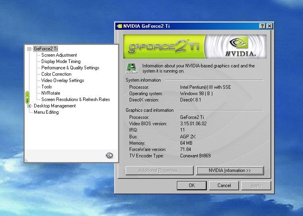Click the 'Operating system:' label
The height and width of the screenshot is (216, 303).
point(146,94)
